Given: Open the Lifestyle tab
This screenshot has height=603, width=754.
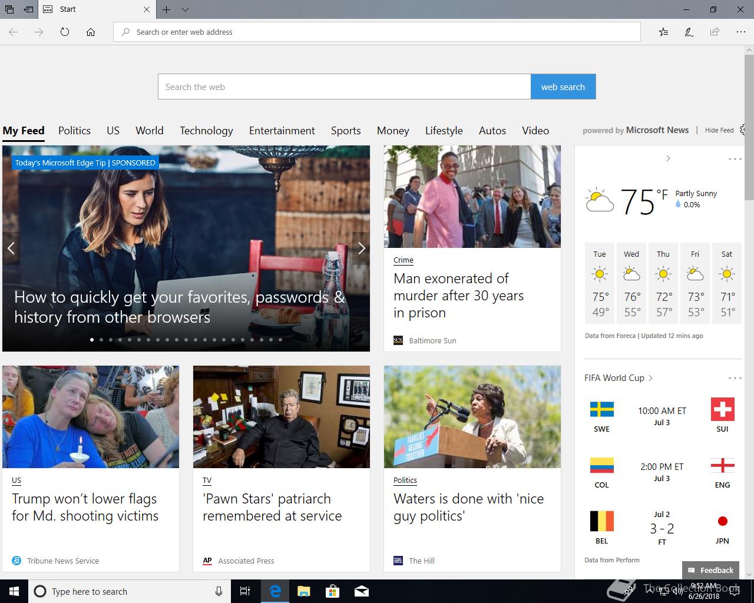Looking at the screenshot, I should (444, 131).
